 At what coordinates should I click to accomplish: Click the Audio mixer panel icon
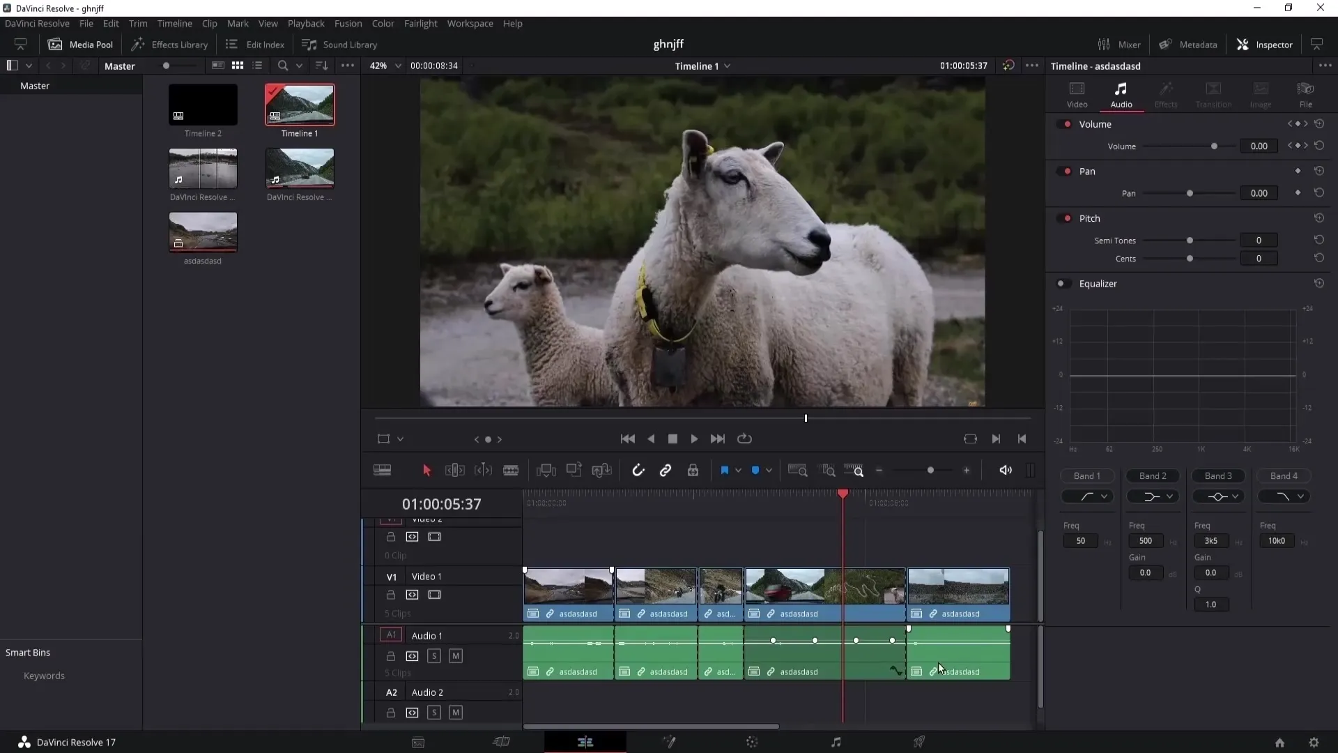coord(1120,44)
